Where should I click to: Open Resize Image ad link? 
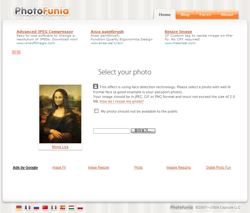click(x=178, y=32)
